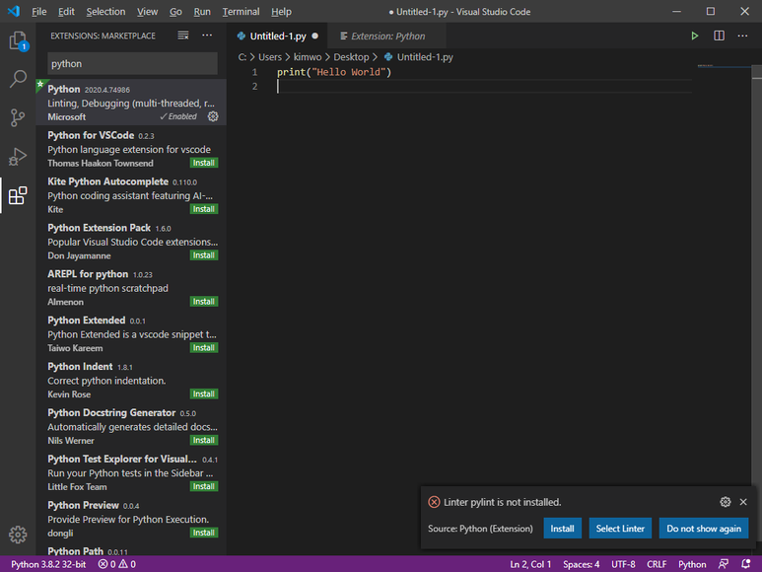Screen dimensions: 762x572
Task: Click Users in the breadcrumb path
Action: tap(270, 57)
